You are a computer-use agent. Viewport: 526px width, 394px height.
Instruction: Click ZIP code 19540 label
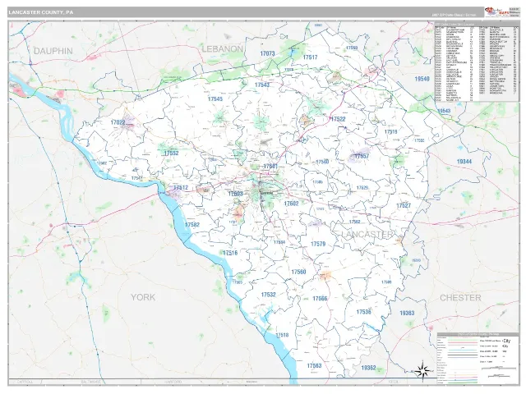422,79
